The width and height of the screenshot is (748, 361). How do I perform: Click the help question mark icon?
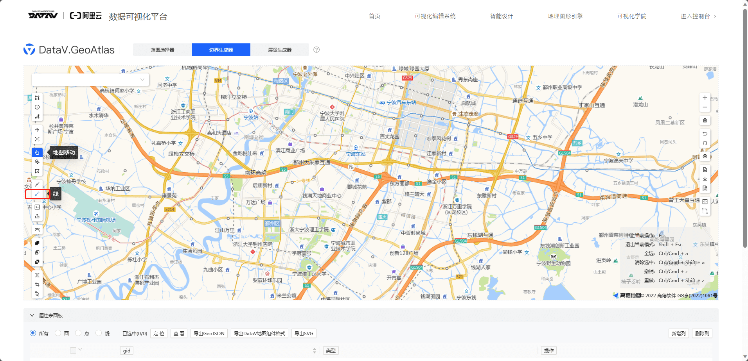tap(316, 50)
